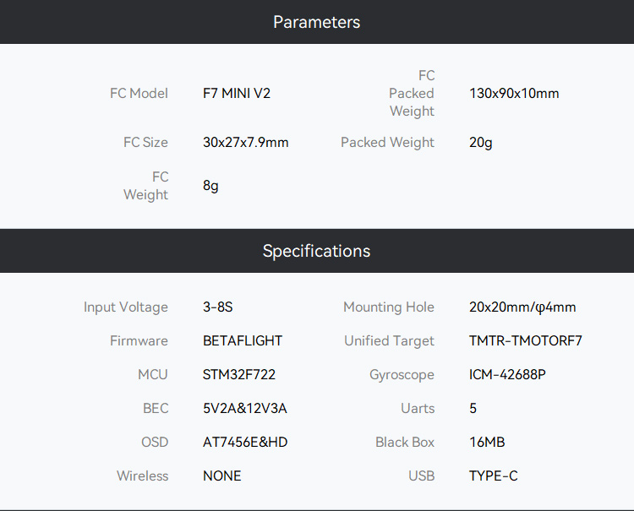This screenshot has height=511, width=634.
Task: Click the 5V2A&12V3A BEC value
Action: coord(245,409)
